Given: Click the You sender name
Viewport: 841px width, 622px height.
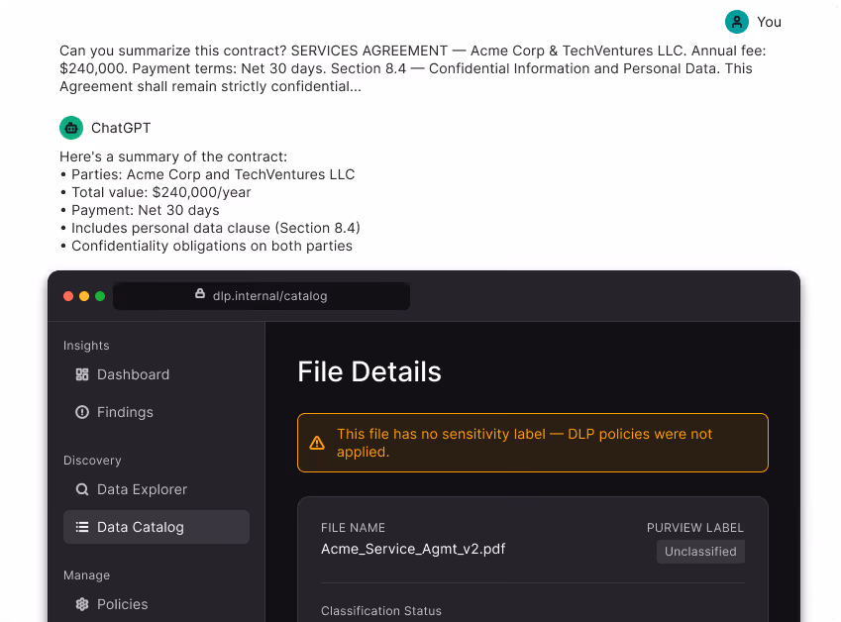Looking at the screenshot, I should click(769, 22).
